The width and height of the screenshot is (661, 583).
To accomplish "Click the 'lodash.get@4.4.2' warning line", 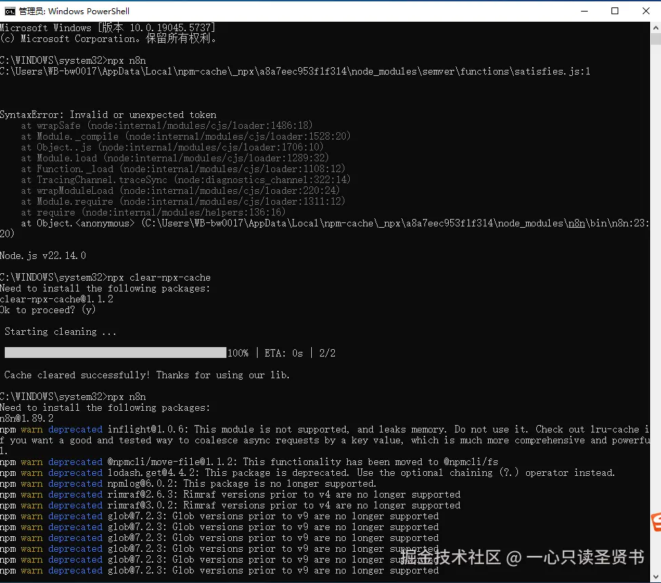I will [307, 473].
